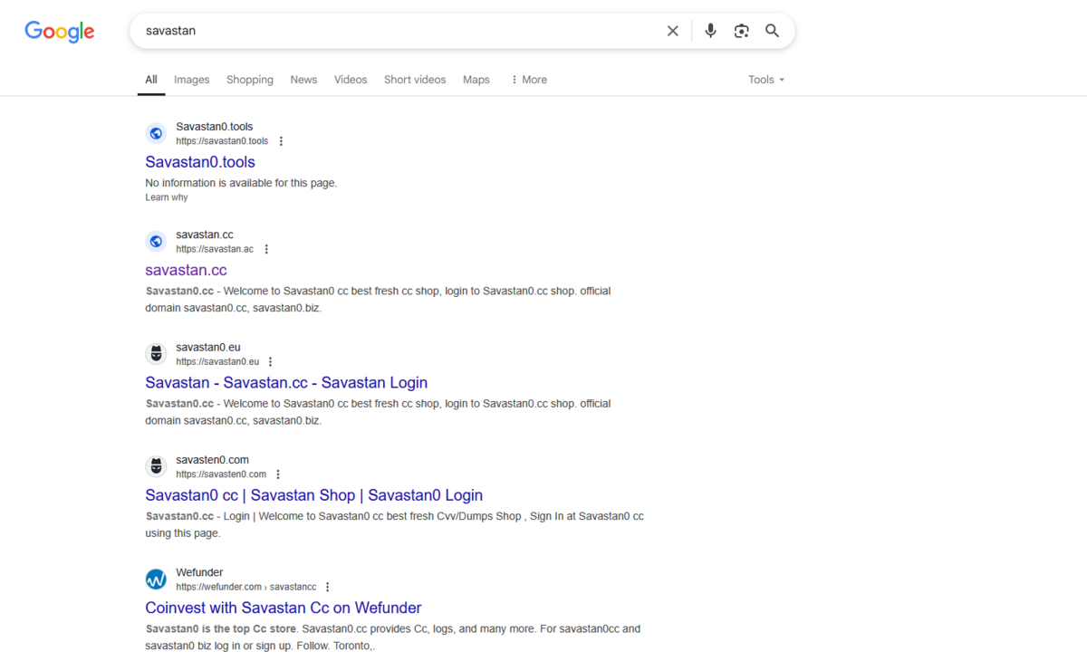Open three-dot options for Wefunder result
This screenshot has width=1087, height=661.
(x=328, y=587)
